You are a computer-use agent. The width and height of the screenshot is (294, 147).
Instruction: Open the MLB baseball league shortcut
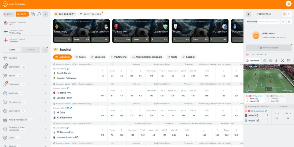pos(26,23)
